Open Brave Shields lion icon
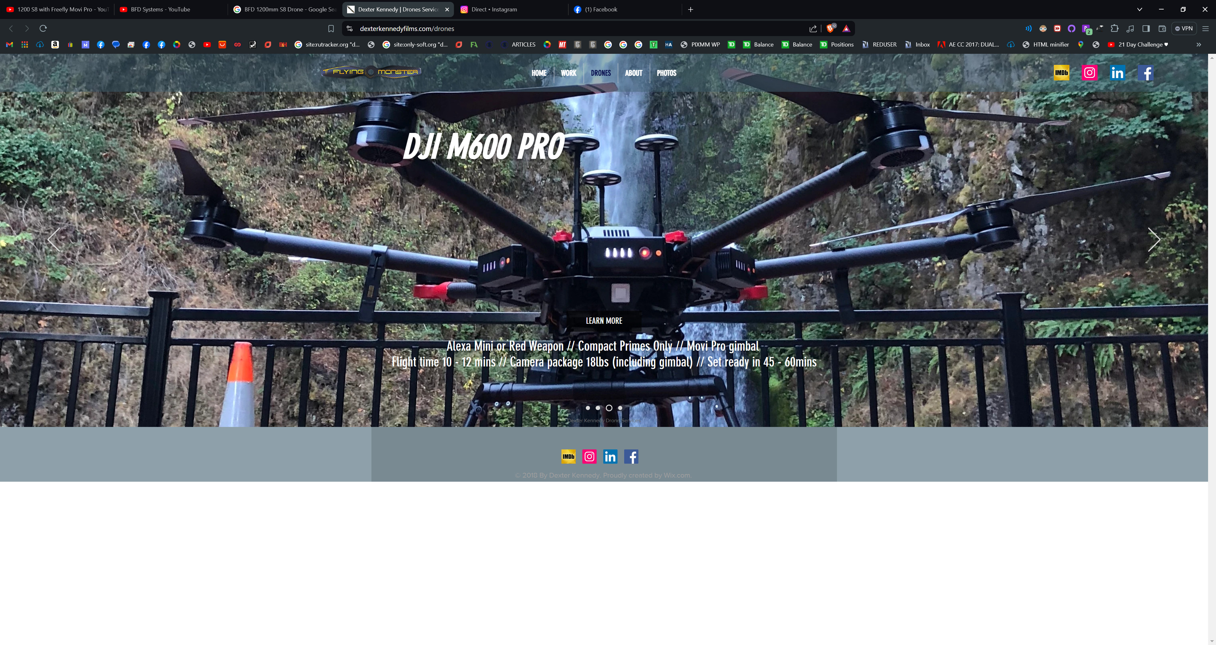This screenshot has height=645, width=1216. (x=830, y=29)
